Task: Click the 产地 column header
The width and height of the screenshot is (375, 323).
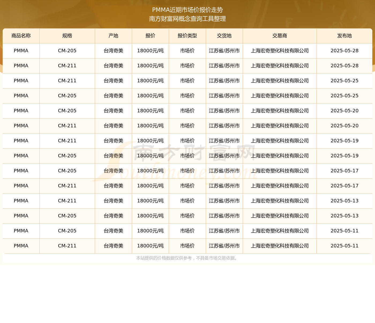Action: (x=113, y=36)
